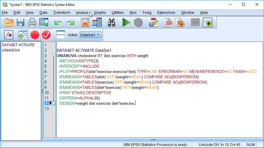Click the '/EMMEANS=TABLES(exercise)' line
264x148 pixels.
133,82
